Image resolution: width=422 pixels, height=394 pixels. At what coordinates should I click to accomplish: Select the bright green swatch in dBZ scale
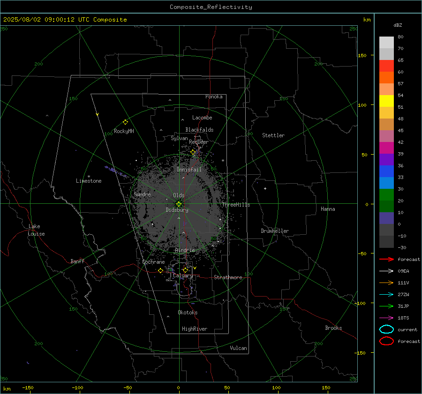(386, 195)
